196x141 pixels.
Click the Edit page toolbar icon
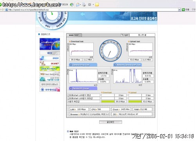[x=90, y=5]
